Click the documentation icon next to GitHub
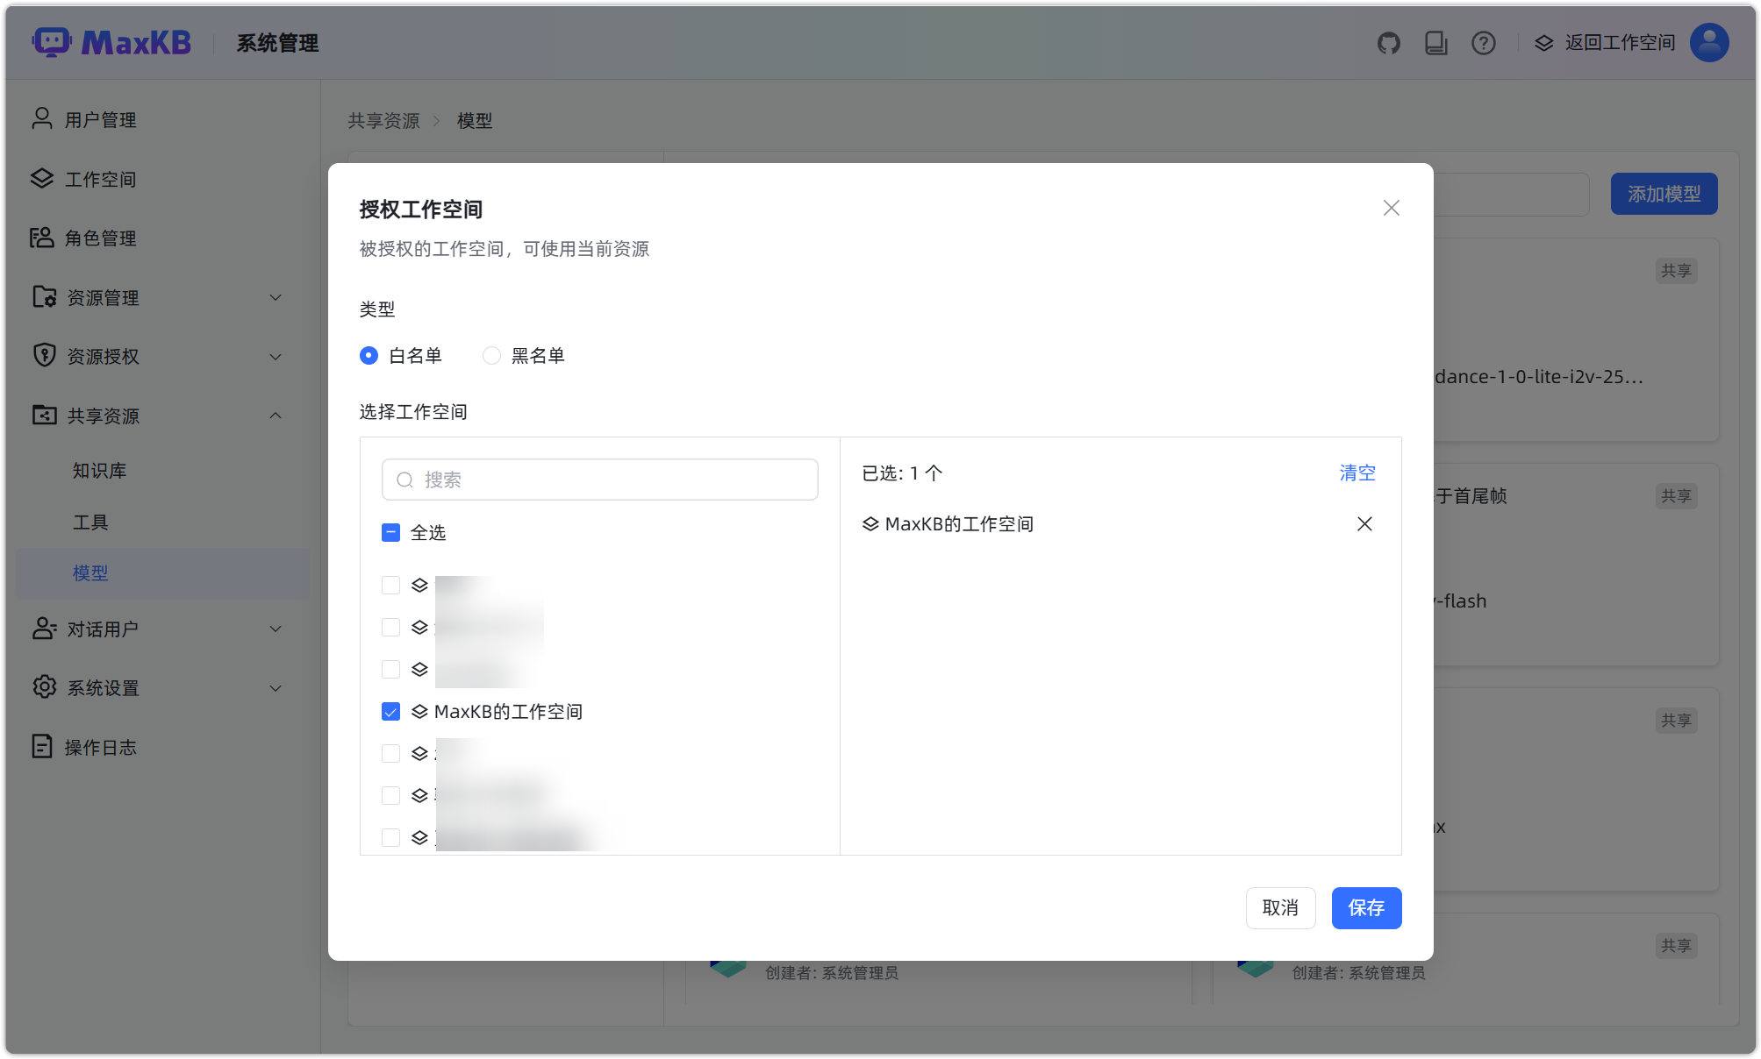The height and width of the screenshot is (1059, 1761). click(1436, 42)
